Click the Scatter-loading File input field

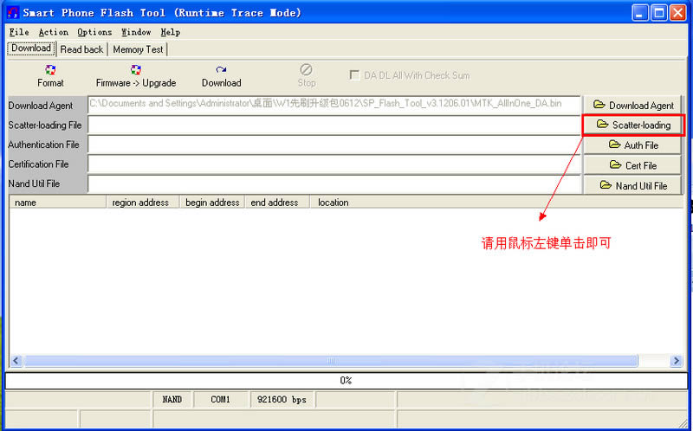coord(334,125)
